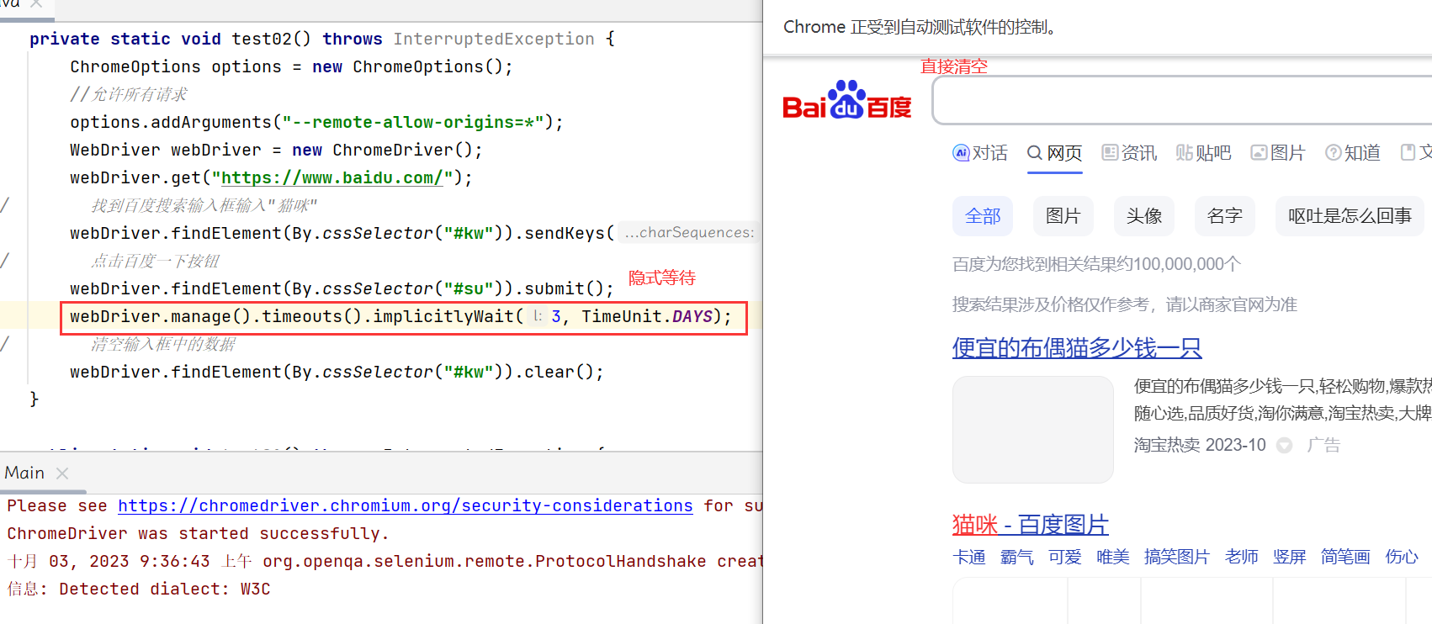Click the Baidu search input box

1182,101
